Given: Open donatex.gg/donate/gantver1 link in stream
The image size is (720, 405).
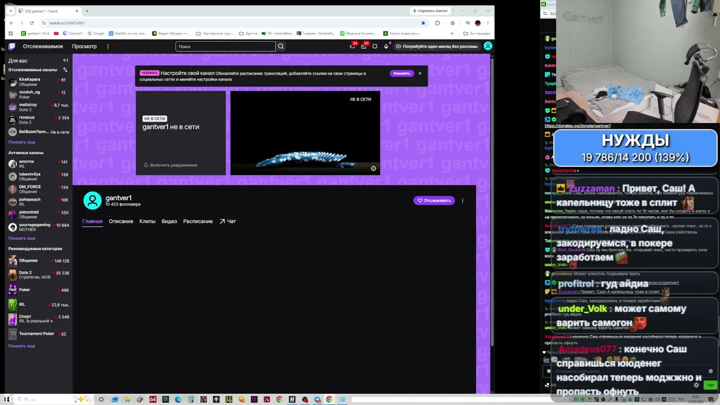Looking at the screenshot, I should tap(577, 126).
